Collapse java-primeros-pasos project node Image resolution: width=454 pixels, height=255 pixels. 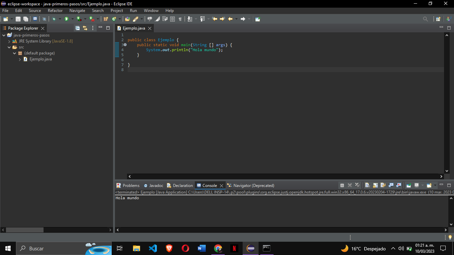4,35
